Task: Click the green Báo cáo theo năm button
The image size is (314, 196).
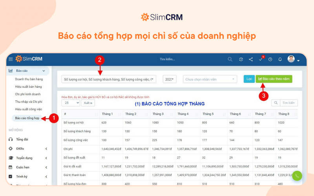Action: tap(274, 79)
